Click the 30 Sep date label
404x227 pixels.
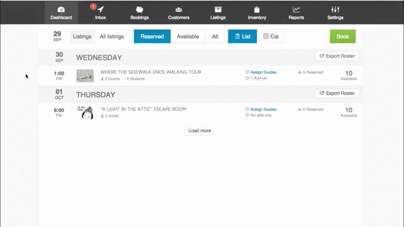tap(59, 57)
